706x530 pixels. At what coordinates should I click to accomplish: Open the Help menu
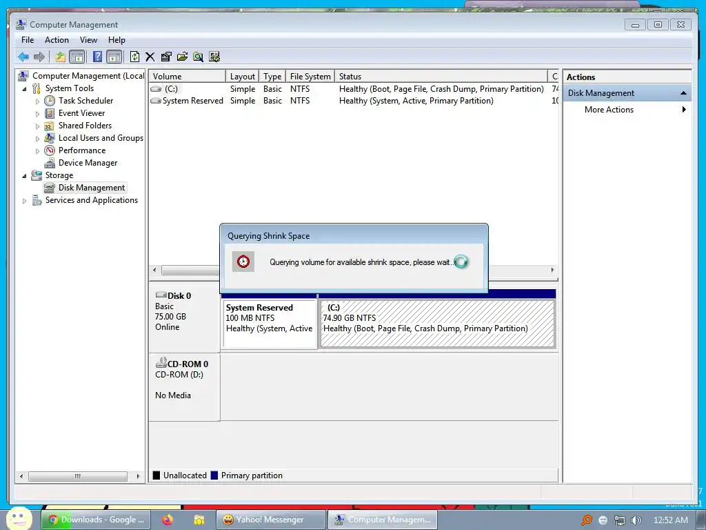pos(117,39)
